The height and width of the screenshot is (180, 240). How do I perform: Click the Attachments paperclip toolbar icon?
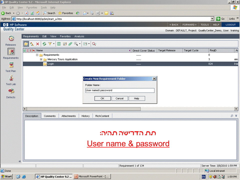click(x=70, y=44)
